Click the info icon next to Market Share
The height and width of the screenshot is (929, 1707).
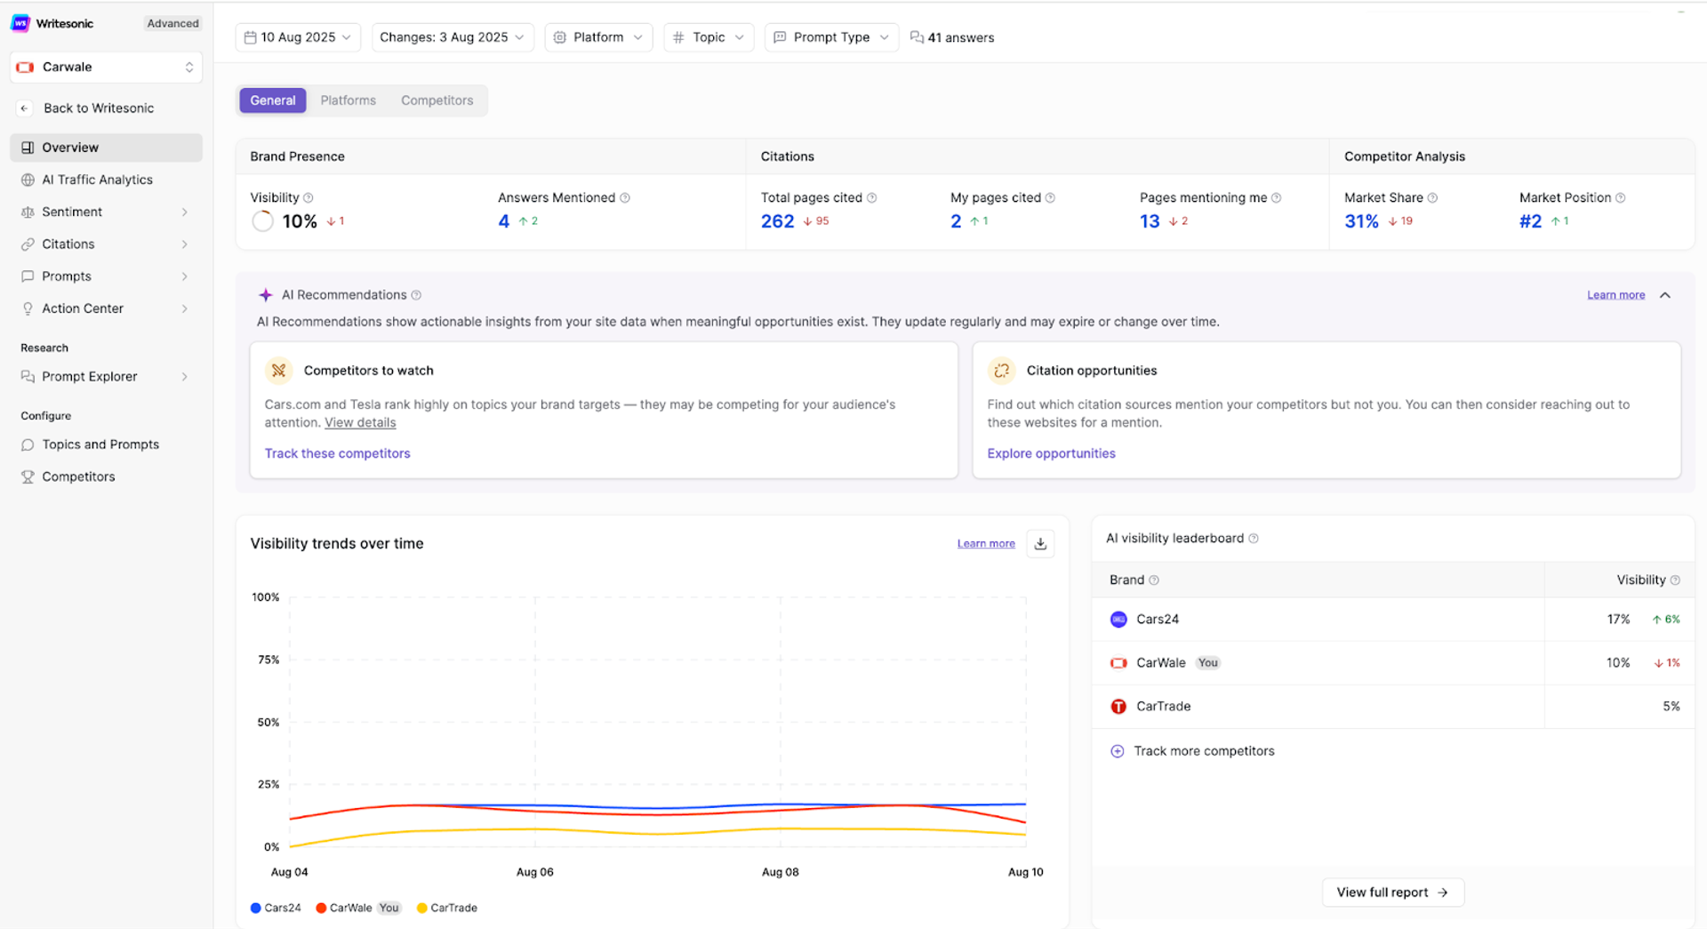pyautogui.click(x=1432, y=198)
